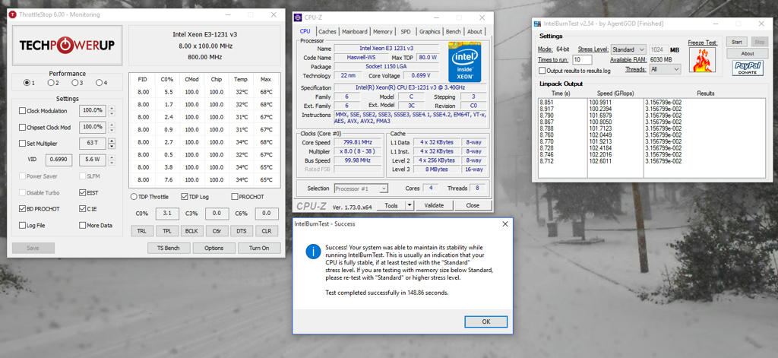Open the About button in IntelBurnTest
This screenshot has height=358, width=778.
(x=748, y=53)
